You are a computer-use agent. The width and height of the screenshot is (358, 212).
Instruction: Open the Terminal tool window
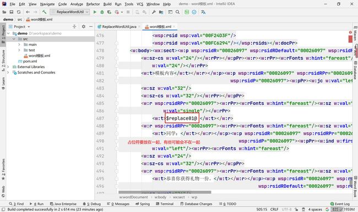[165, 204]
